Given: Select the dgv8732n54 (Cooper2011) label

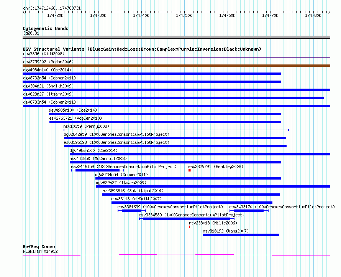Looking at the screenshot, I should click(x=49, y=78).
